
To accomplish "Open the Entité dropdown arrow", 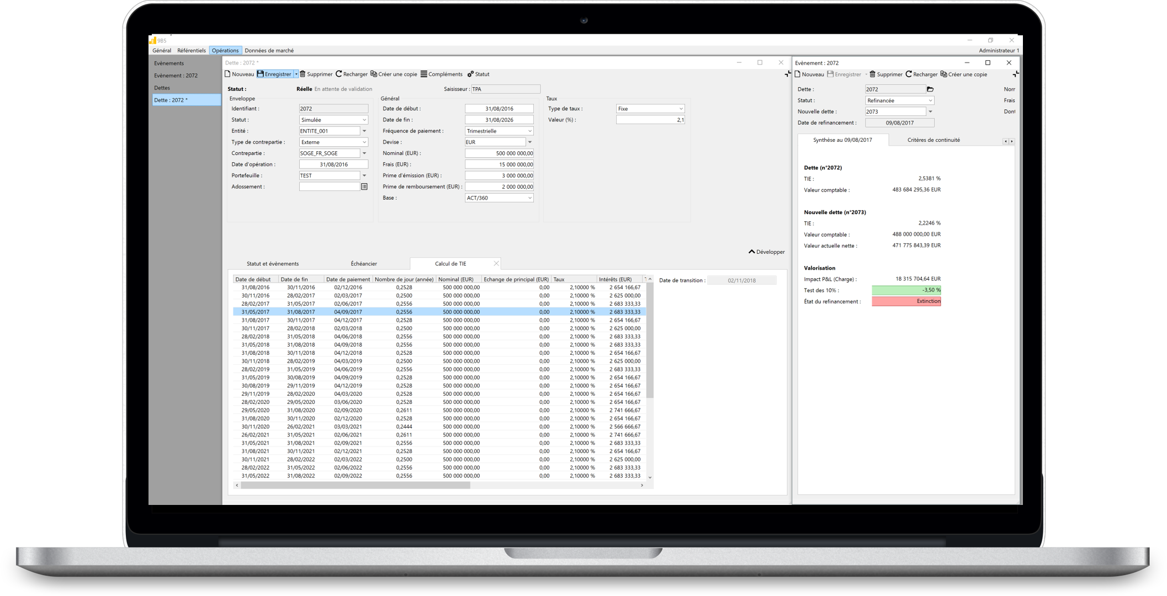I will (x=364, y=131).
